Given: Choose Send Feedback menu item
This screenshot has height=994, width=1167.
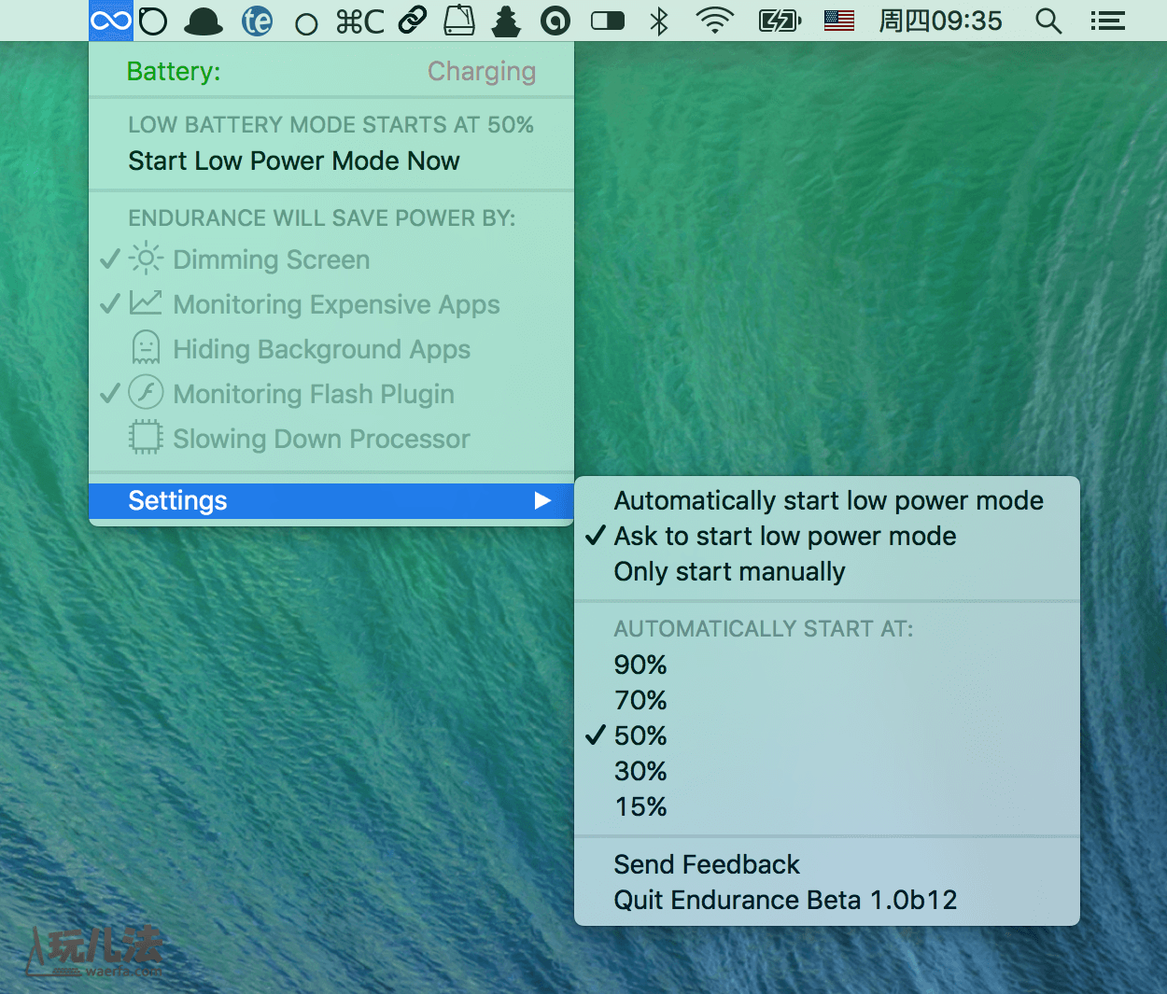Looking at the screenshot, I should pos(827,864).
